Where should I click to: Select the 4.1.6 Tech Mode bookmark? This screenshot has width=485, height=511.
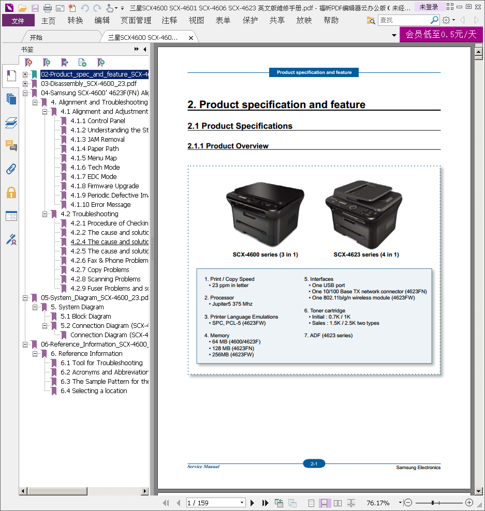pos(95,168)
